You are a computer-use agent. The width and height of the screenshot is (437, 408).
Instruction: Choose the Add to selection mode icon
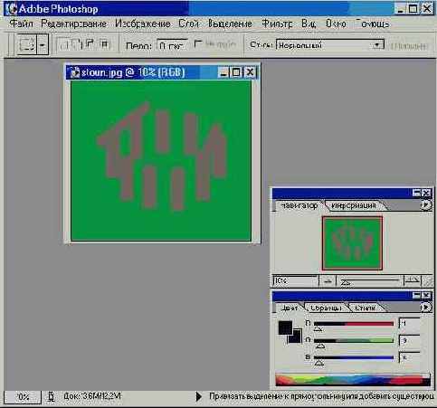tap(77, 44)
